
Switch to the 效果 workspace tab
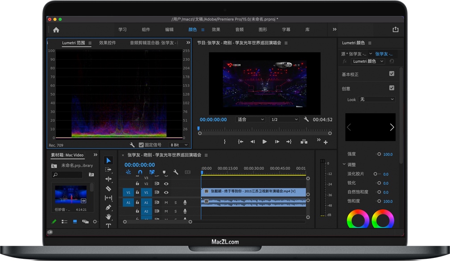216,29
